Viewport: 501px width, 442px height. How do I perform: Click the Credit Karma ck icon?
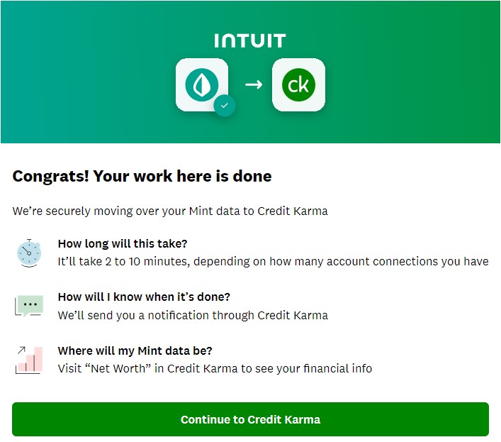click(298, 85)
